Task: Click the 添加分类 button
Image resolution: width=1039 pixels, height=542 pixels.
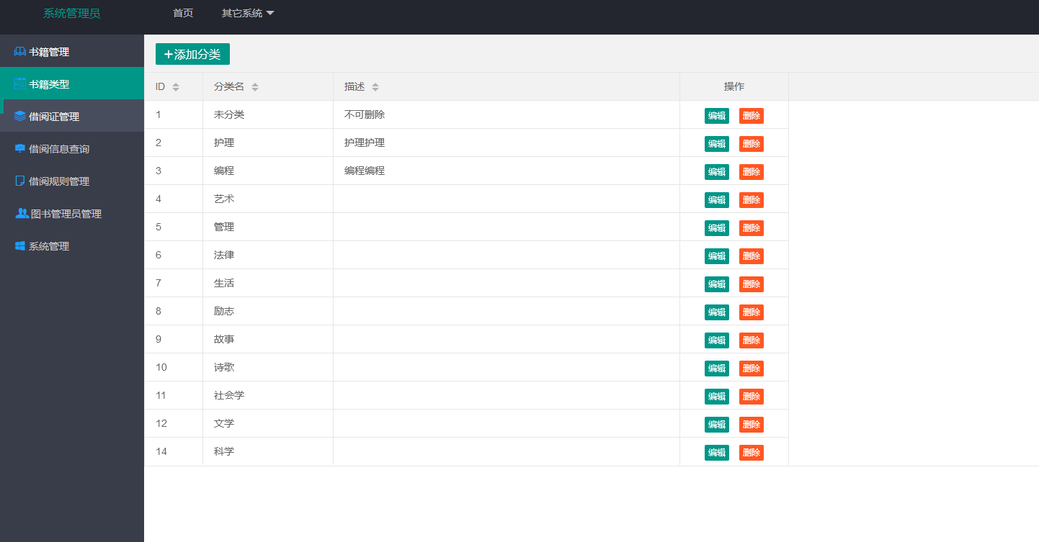Action: [x=192, y=53]
